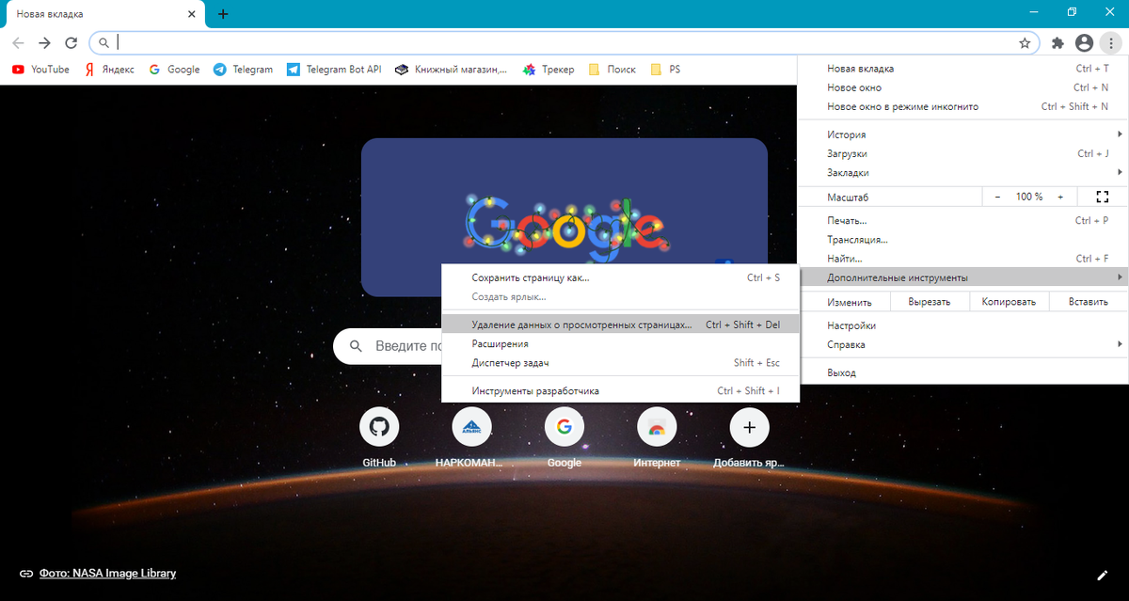Select Новая вкладка in Chrome menu

[962, 69]
